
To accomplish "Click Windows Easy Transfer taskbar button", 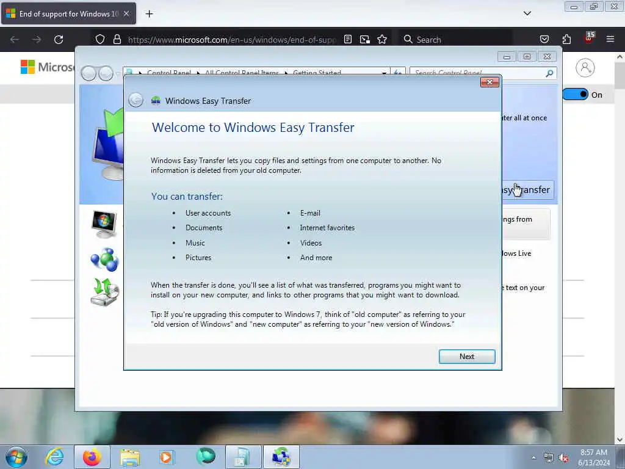I will pyautogui.click(x=281, y=457).
